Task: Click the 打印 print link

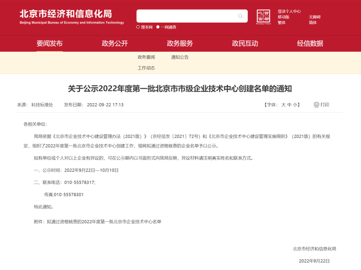Action: tap(325, 105)
